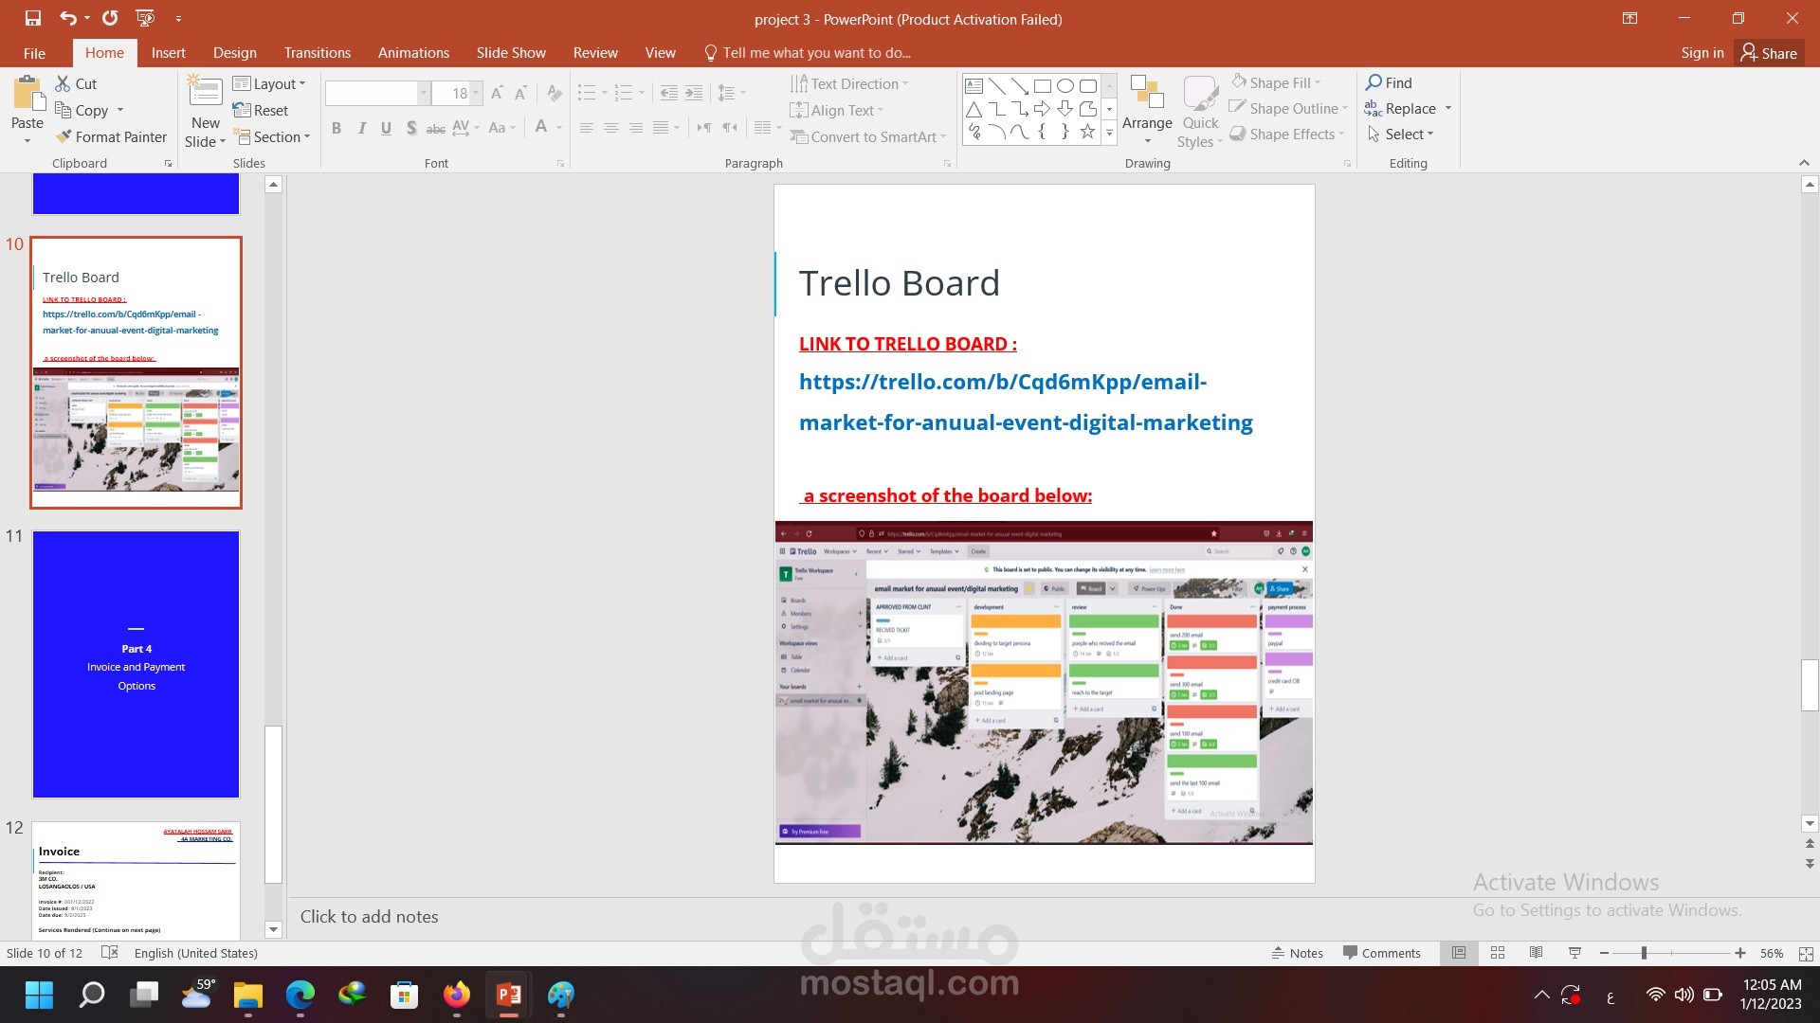Click Replace in Editing group
The width and height of the screenshot is (1820, 1023).
[1407, 108]
